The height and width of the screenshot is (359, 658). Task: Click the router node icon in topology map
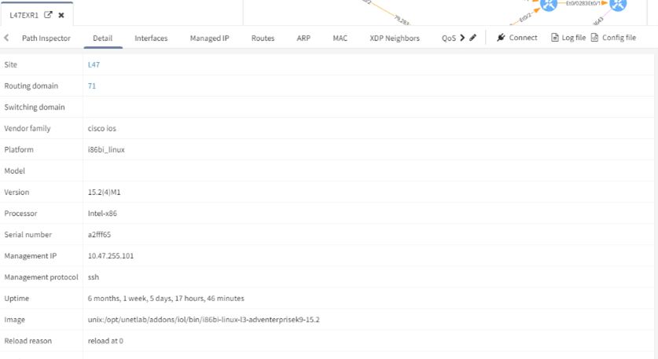click(549, 5)
